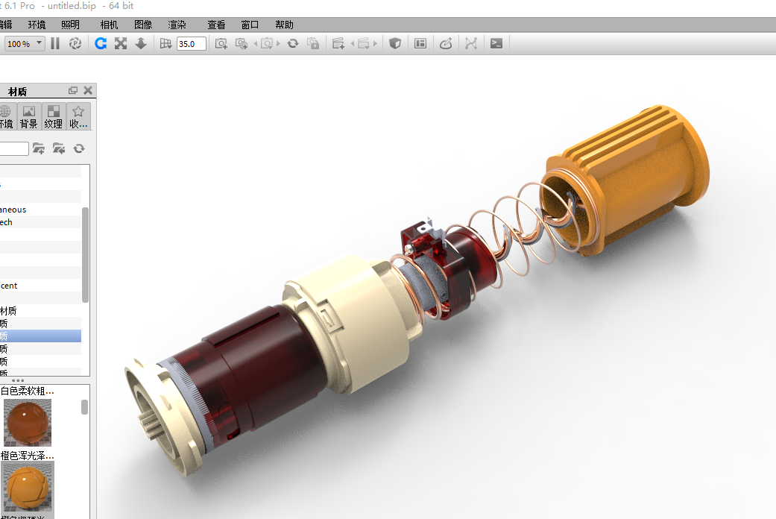776x519 pixels.
Task: Open the 查看 menu
Action: 216,25
